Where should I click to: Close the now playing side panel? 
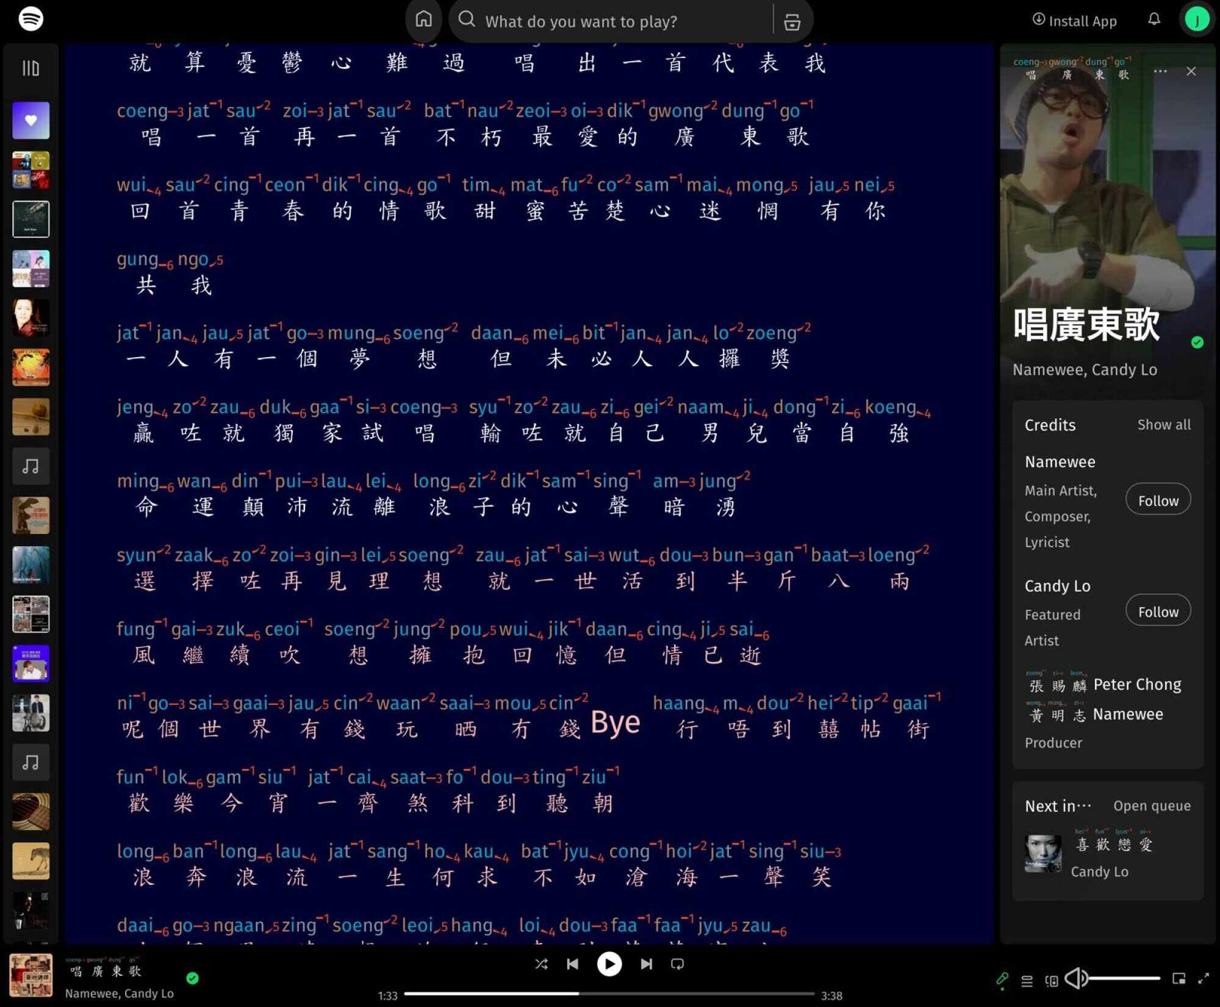(x=1191, y=71)
